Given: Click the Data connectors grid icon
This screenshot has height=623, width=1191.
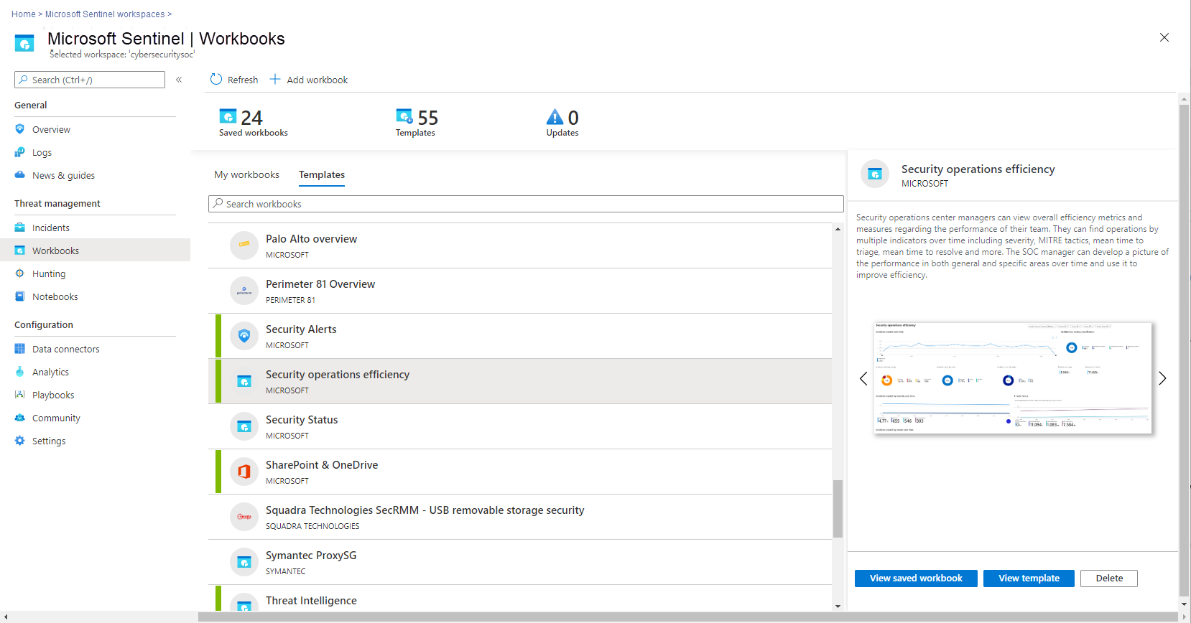Looking at the screenshot, I should 20,349.
